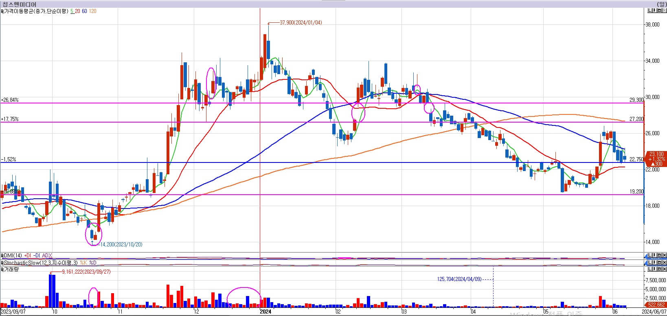Open 가격이동평균(종가,단순이평) indicator settings
This screenshot has height=316, width=667.
click(36, 11)
